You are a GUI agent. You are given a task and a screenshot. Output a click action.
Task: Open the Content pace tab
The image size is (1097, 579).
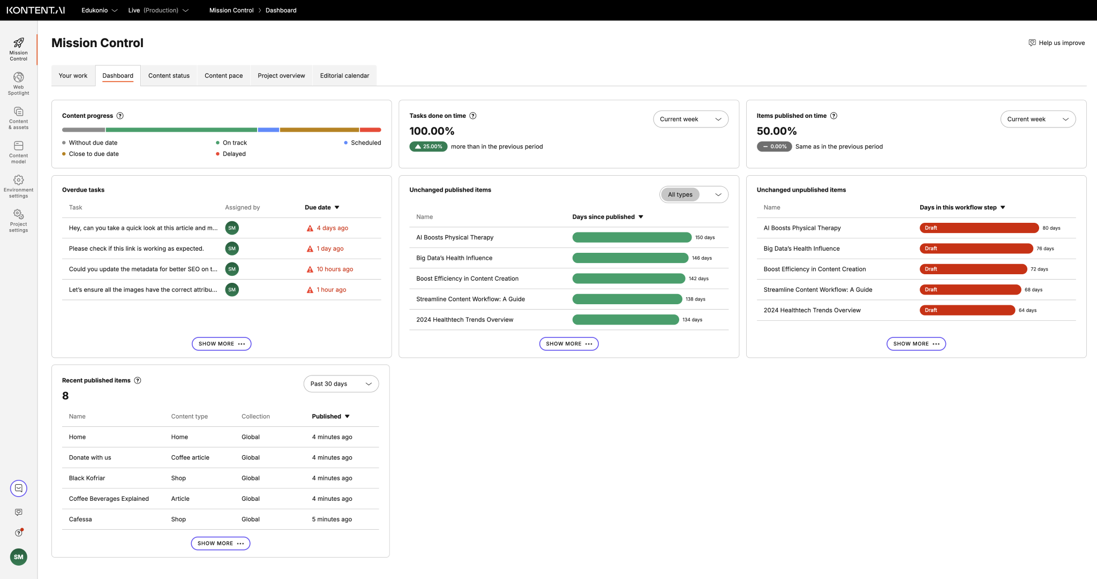(x=223, y=76)
